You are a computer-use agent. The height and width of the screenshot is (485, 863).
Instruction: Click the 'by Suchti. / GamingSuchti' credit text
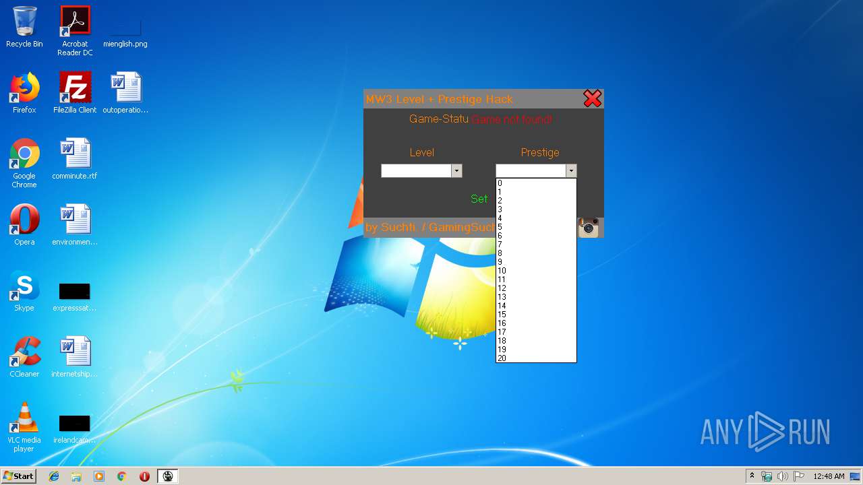click(430, 228)
